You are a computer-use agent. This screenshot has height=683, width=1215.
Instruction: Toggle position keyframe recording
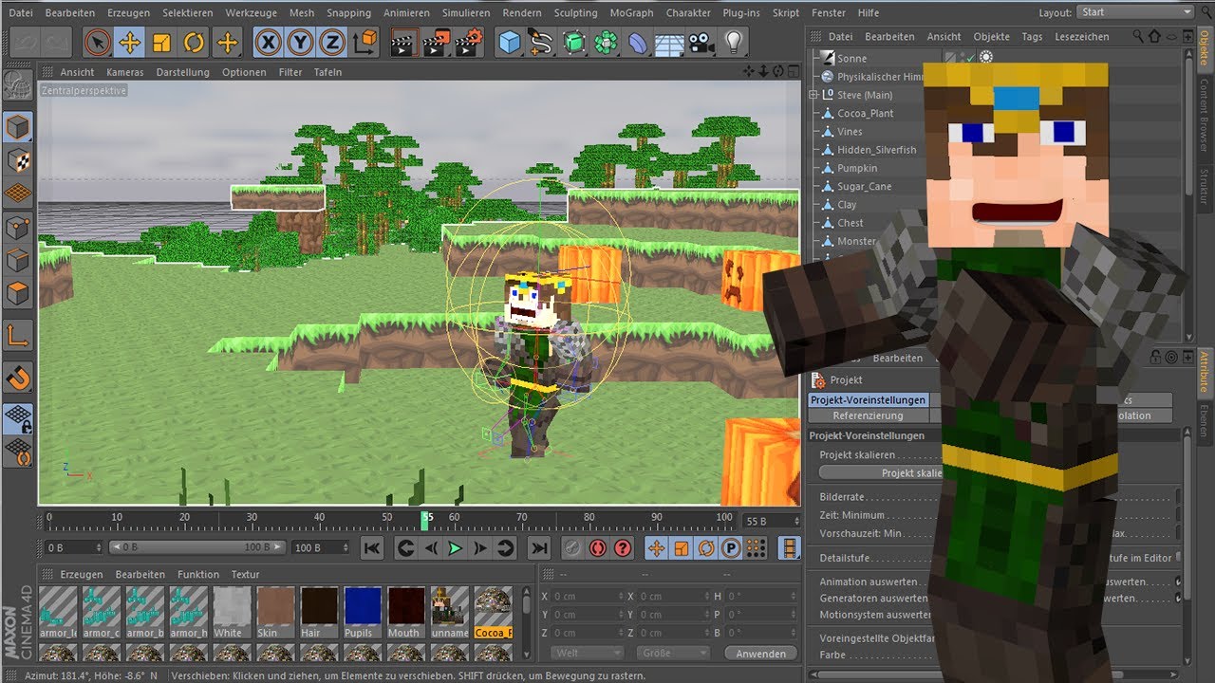pos(656,547)
